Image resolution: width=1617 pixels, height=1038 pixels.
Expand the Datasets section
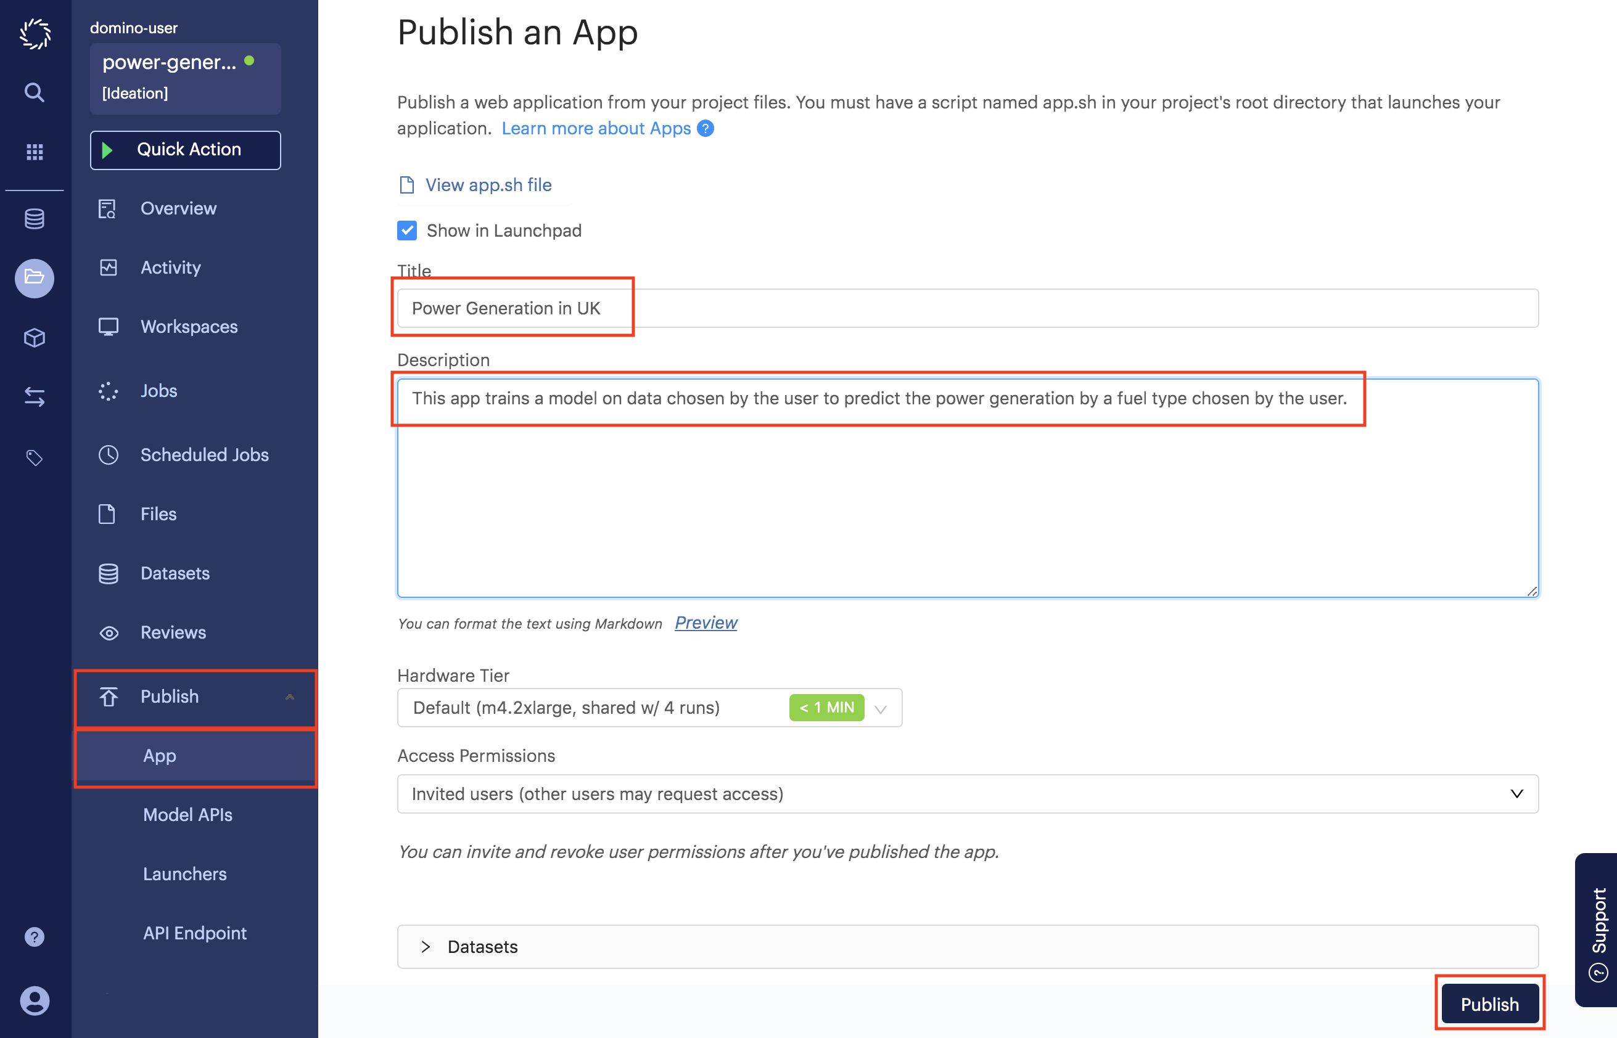tap(428, 946)
